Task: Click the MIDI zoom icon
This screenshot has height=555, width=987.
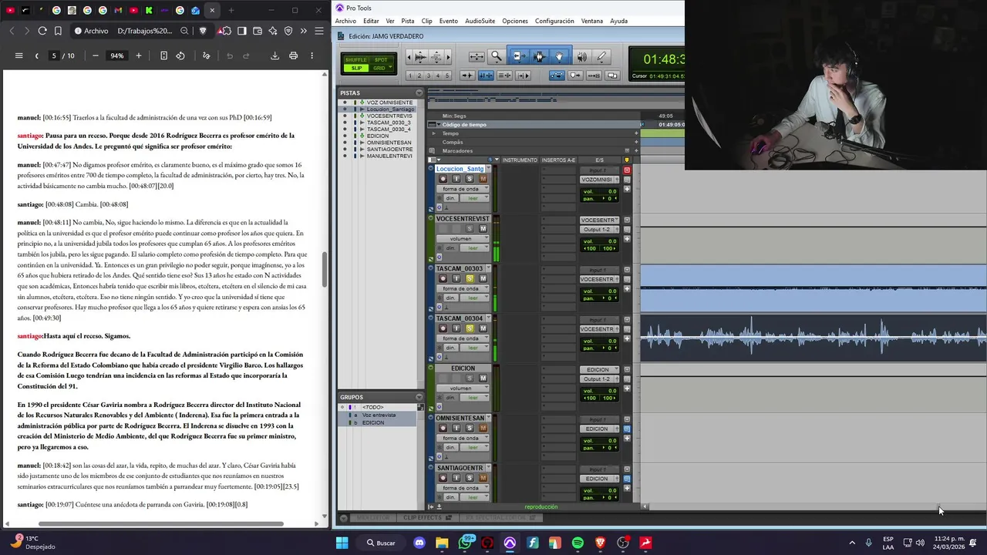Action: click(x=436, y=56)
